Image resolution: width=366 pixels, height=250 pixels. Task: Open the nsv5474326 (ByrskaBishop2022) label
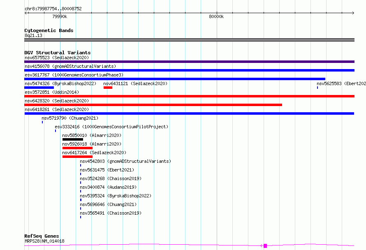coord(60,83)
